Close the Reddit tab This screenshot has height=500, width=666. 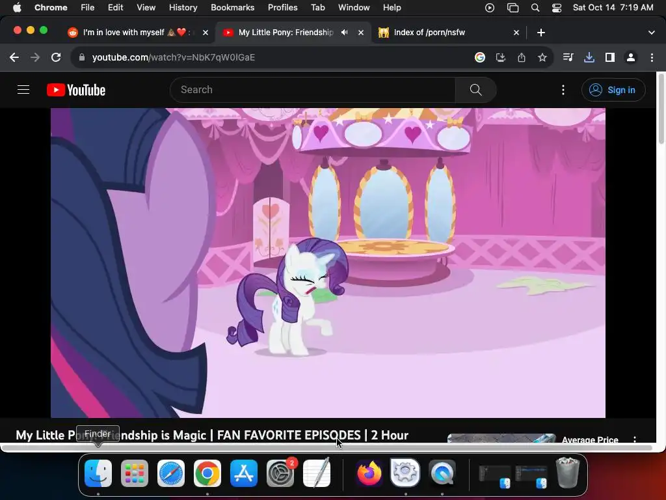coord(206,33)
